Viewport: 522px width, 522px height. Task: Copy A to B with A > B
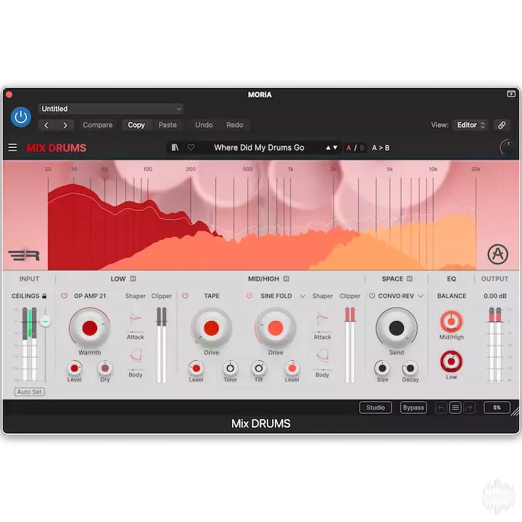381,148
